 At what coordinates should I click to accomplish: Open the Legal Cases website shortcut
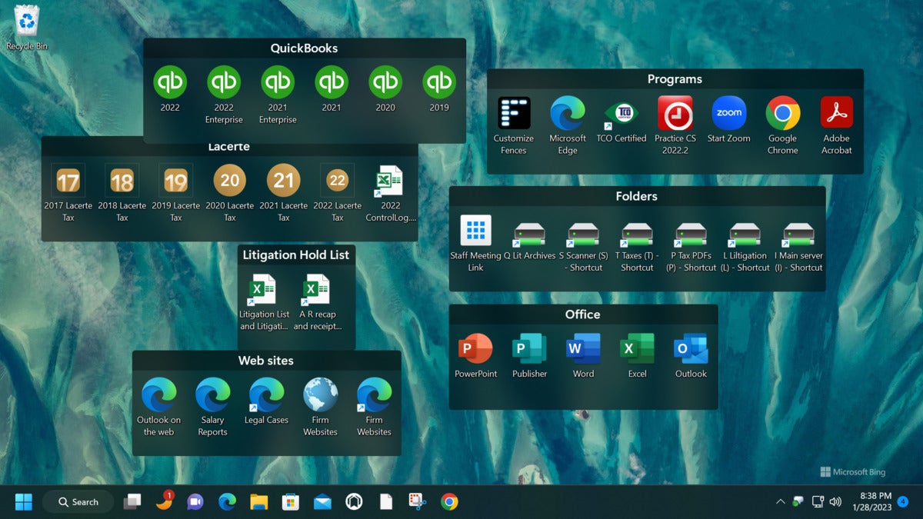click(266, 395)
